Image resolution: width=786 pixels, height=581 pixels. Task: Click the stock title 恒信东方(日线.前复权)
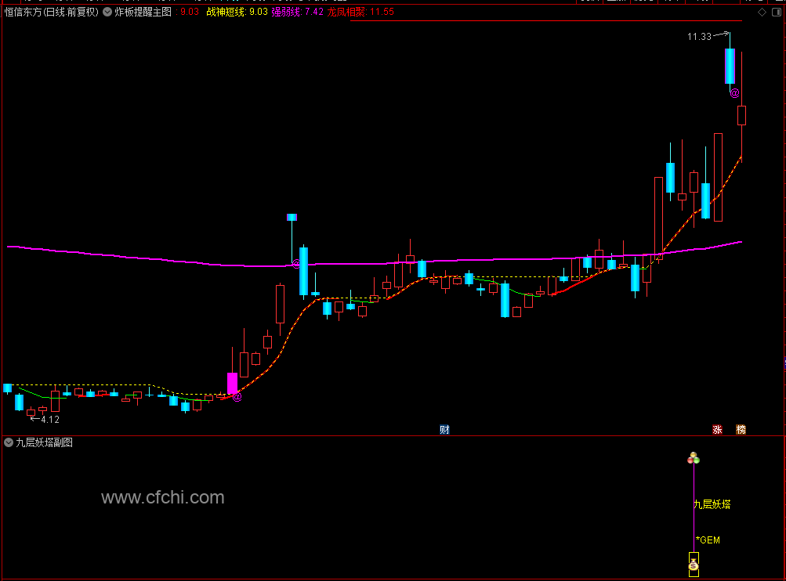pos(52,12)
